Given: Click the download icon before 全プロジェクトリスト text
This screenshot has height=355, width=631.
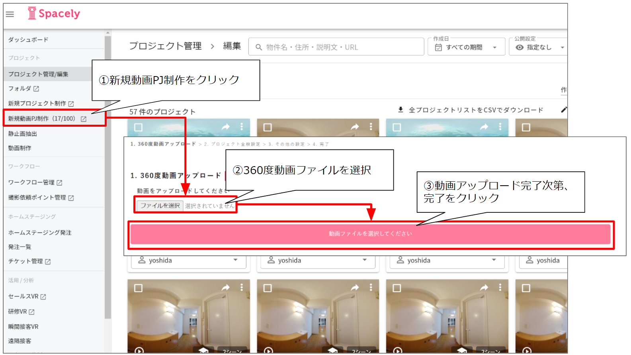Looking at the screenshot, I should tap(401, 110).
